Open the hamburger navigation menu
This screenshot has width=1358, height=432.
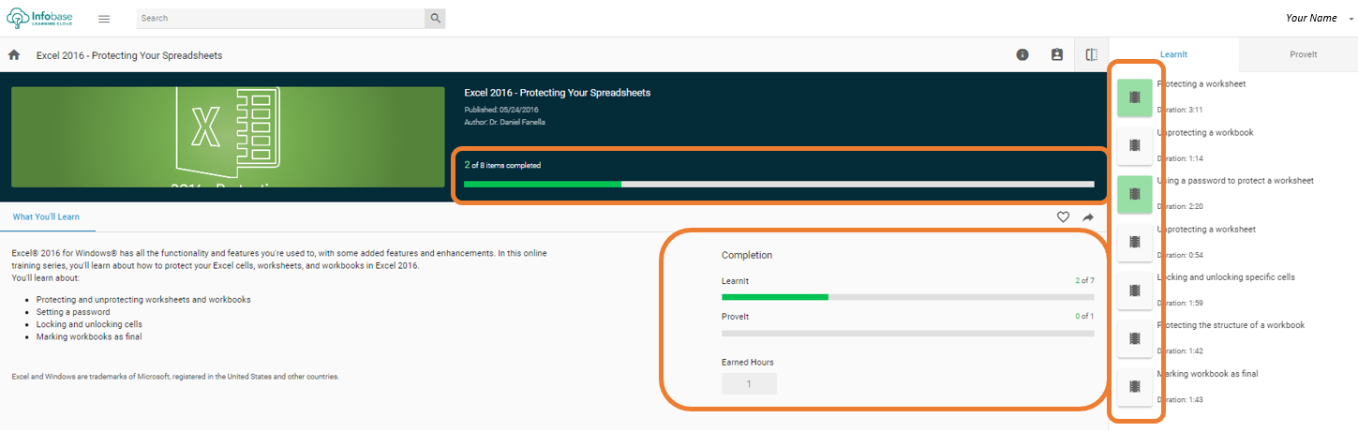tap(104, 19)
